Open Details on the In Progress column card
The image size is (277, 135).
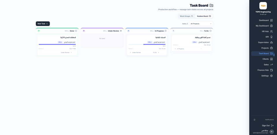point(131,48)
